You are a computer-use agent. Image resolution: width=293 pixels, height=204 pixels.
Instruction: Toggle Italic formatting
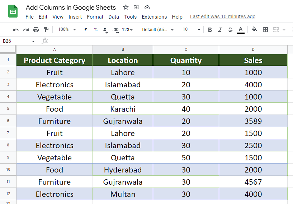point(220,30)
